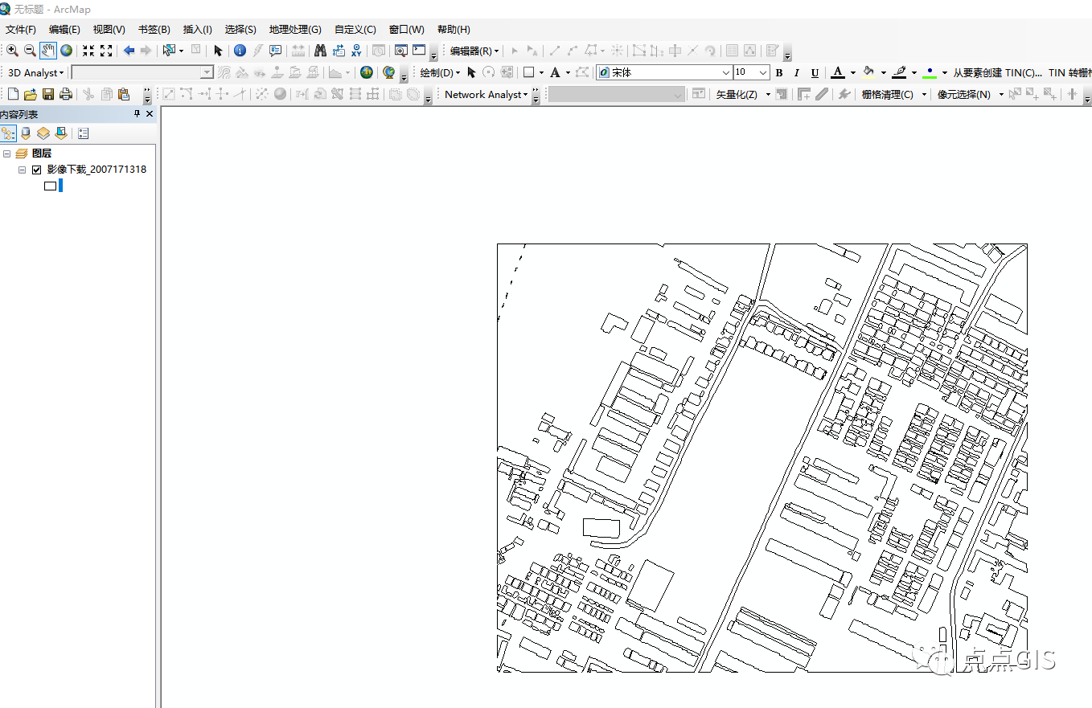Click the font color A swatch

(x=838, y=72)
